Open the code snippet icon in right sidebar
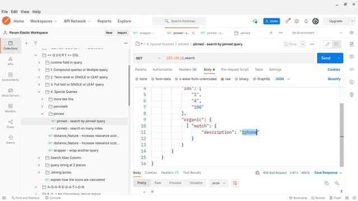358x201 pixels. point(352,69)
